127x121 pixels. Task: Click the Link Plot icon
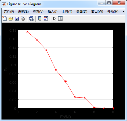point(31,19)
